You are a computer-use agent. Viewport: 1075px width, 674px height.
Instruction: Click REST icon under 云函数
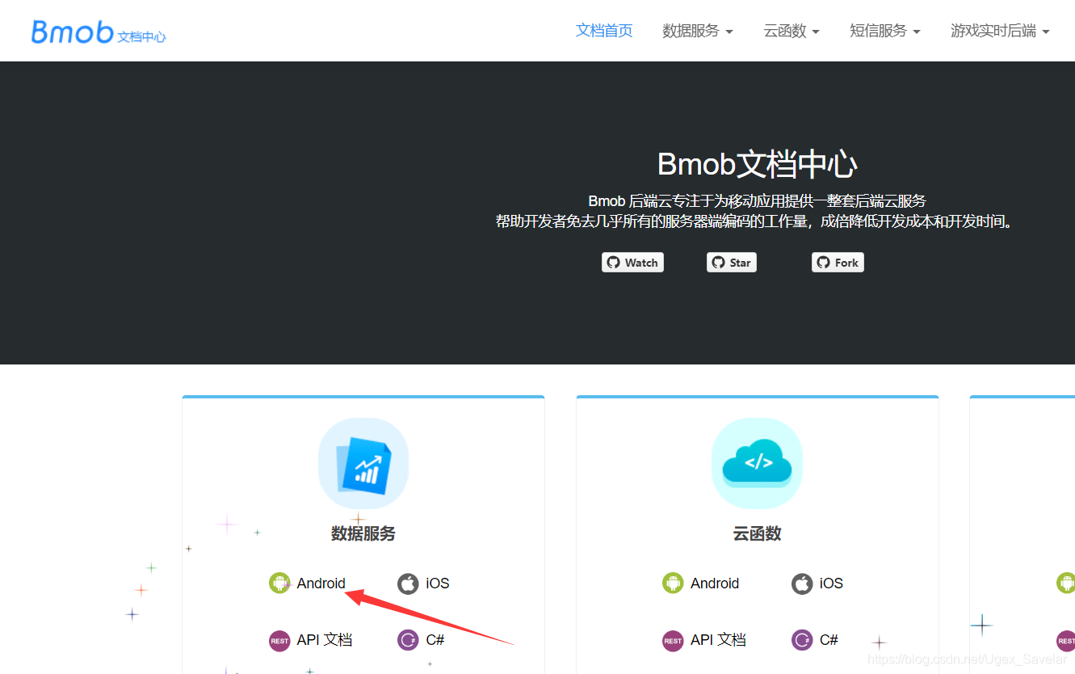point(673,641)
